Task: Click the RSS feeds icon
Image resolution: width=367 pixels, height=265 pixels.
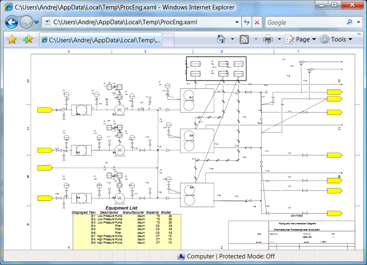Action: coord(244,39)
